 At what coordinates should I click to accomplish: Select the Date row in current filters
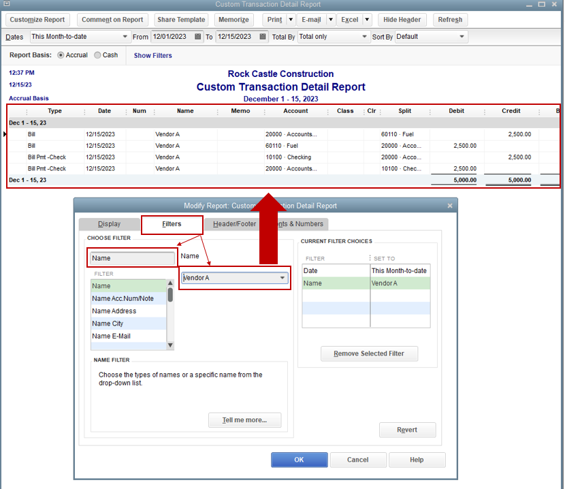(366, 271)
